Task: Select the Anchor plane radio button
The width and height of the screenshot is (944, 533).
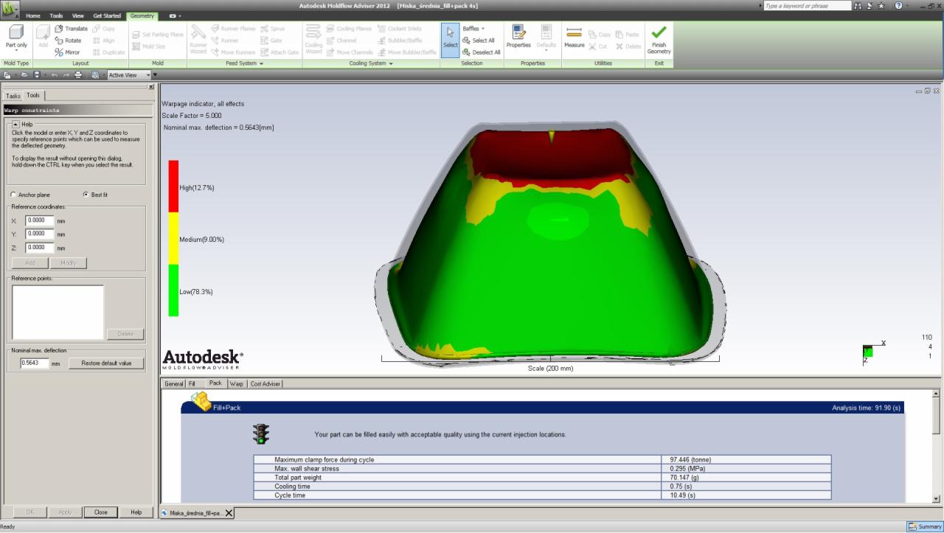Action: (x=13, y=195)
